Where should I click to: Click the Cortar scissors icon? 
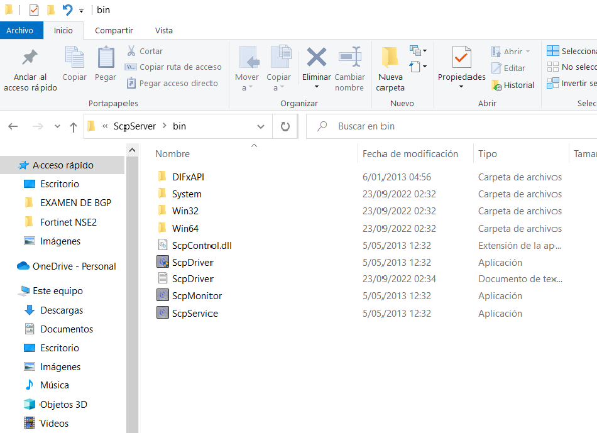pos(131,51)
